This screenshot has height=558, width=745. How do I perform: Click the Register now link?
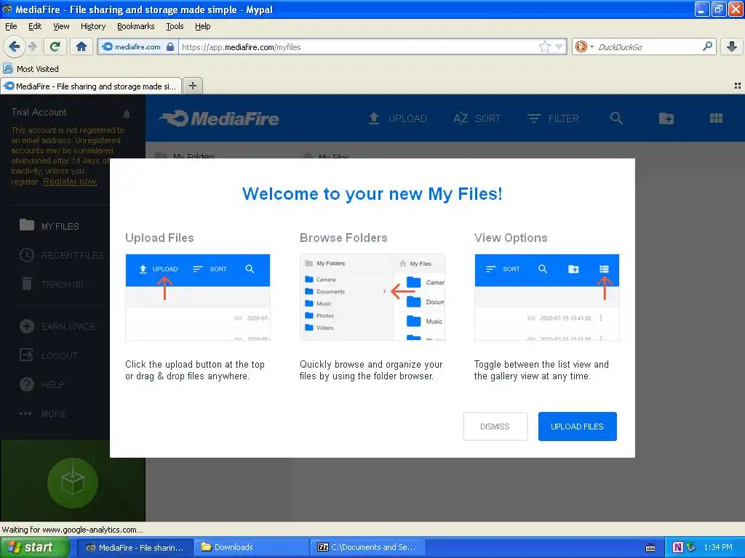pyautogui.click(x=70, y=181)
